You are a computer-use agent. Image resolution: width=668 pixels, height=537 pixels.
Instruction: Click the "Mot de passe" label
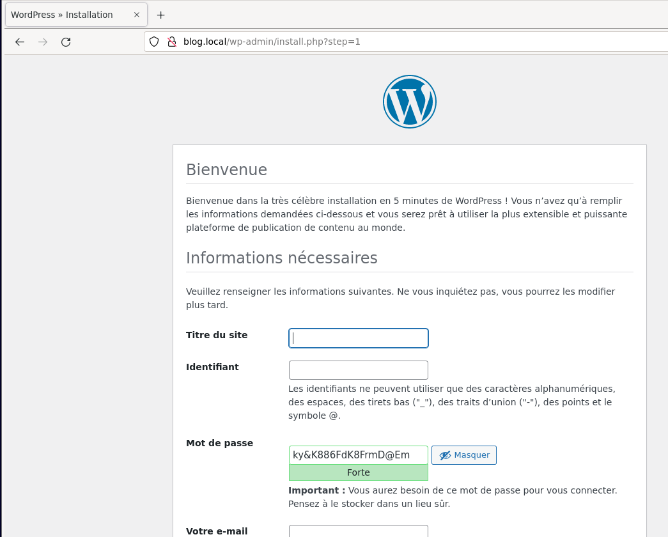click(x=219, y=443)
